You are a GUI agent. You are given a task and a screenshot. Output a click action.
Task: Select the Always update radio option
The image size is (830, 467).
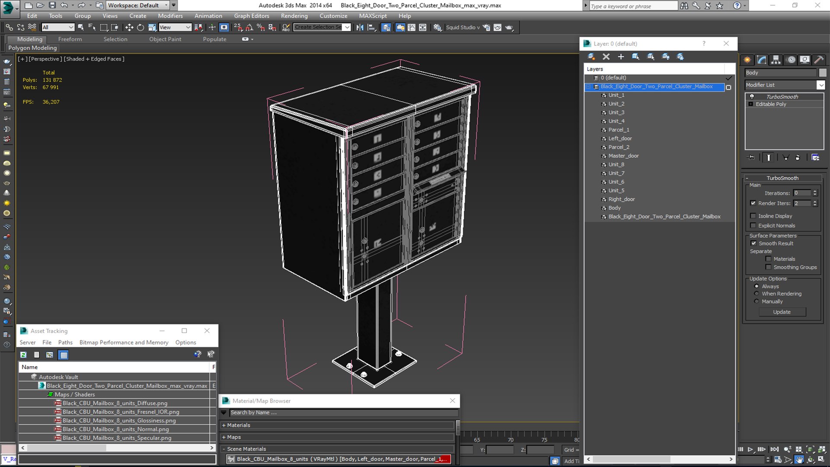pyautogui.click(x=756, y=286)
